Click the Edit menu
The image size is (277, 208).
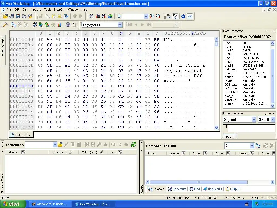click(17, 9)
